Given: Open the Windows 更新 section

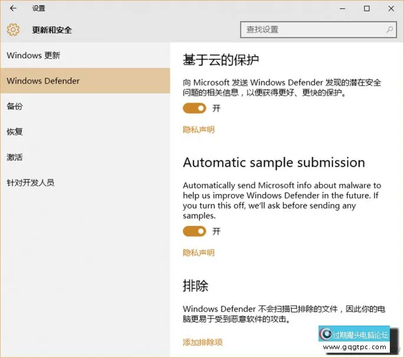Looking at the screenshot, I should click(34, 55).
